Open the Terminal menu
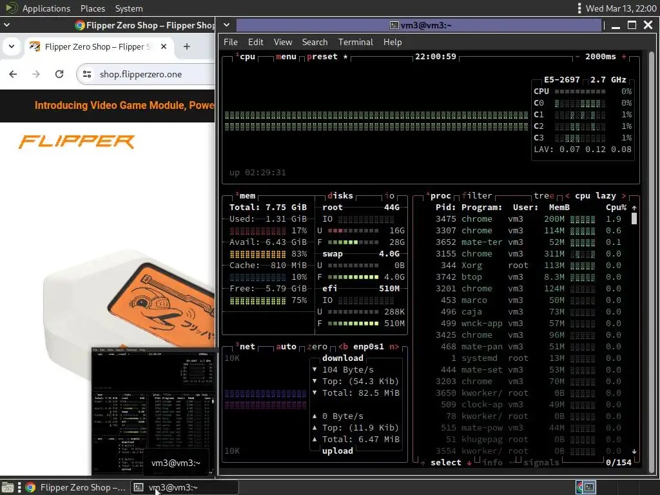Image resolution: width=660 pixels, height=495 pixels. 356,42
